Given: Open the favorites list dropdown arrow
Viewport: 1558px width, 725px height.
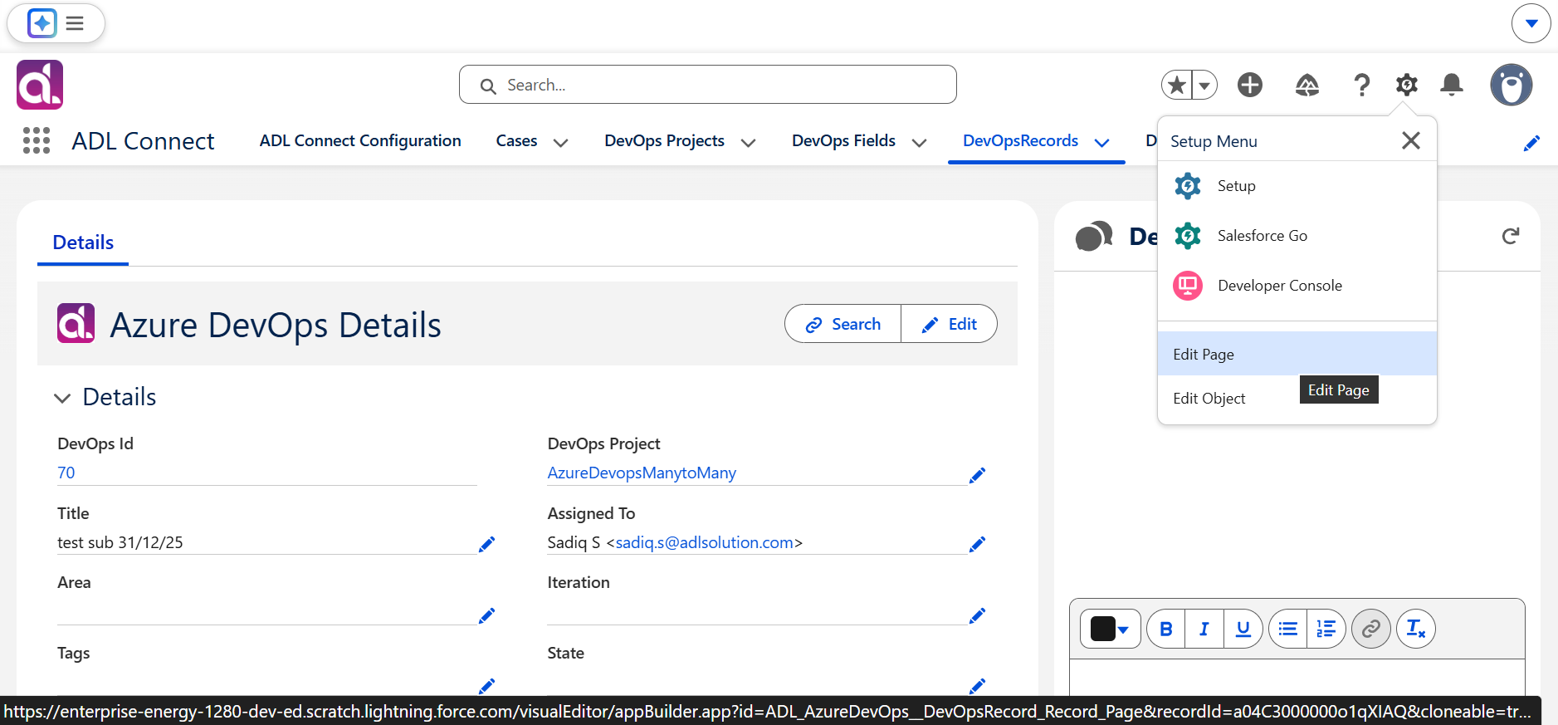Looking at the screenshot, I should [1204, 85].
